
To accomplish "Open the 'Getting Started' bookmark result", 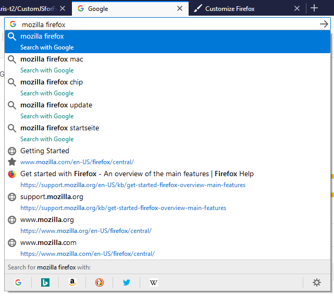I will click(x=167, y=156).
